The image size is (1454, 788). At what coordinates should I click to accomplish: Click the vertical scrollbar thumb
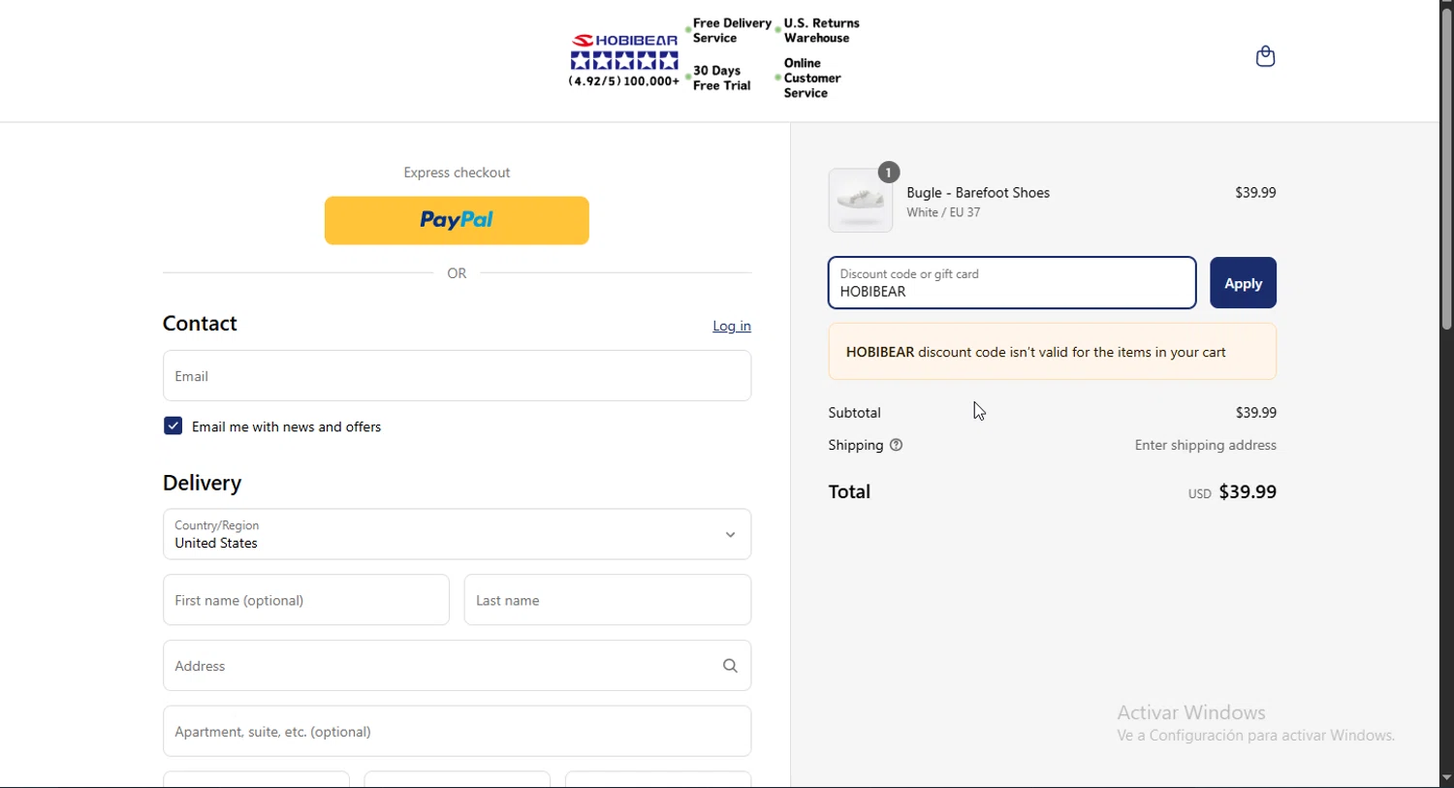pos(1446,170)
